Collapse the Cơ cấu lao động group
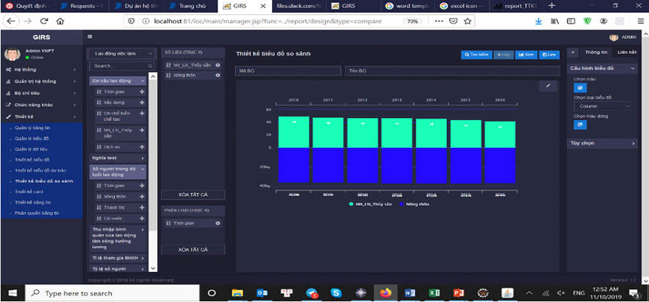649x302 pixels. coord(118,81)
